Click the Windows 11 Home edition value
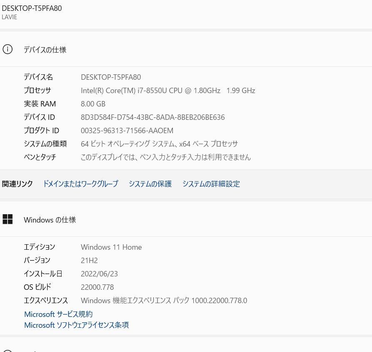Viewport: 372px width, 352px height. (x=111, y=247)
